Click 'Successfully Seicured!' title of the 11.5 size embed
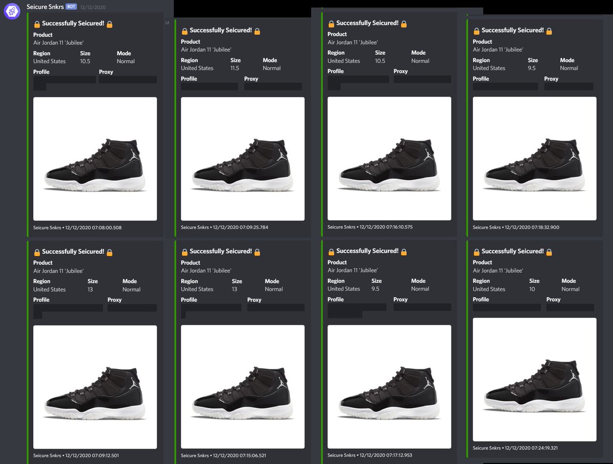The width and height of the screenshot is (613, 464). pos(221,31)
